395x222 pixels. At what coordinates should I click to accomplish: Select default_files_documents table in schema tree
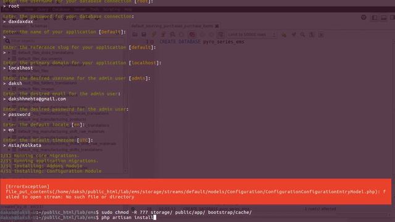[39, 59]
